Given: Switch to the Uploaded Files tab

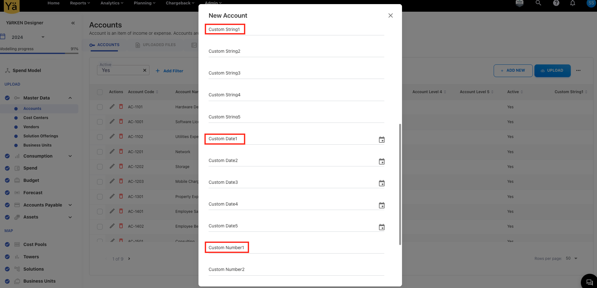Looking at the screenshot, I should point(155,45).
